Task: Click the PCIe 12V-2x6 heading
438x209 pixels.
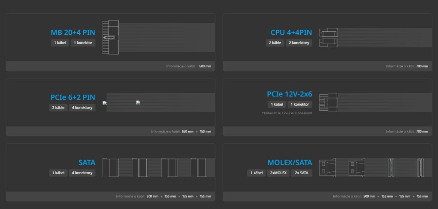Action: (x=289, y=94)
